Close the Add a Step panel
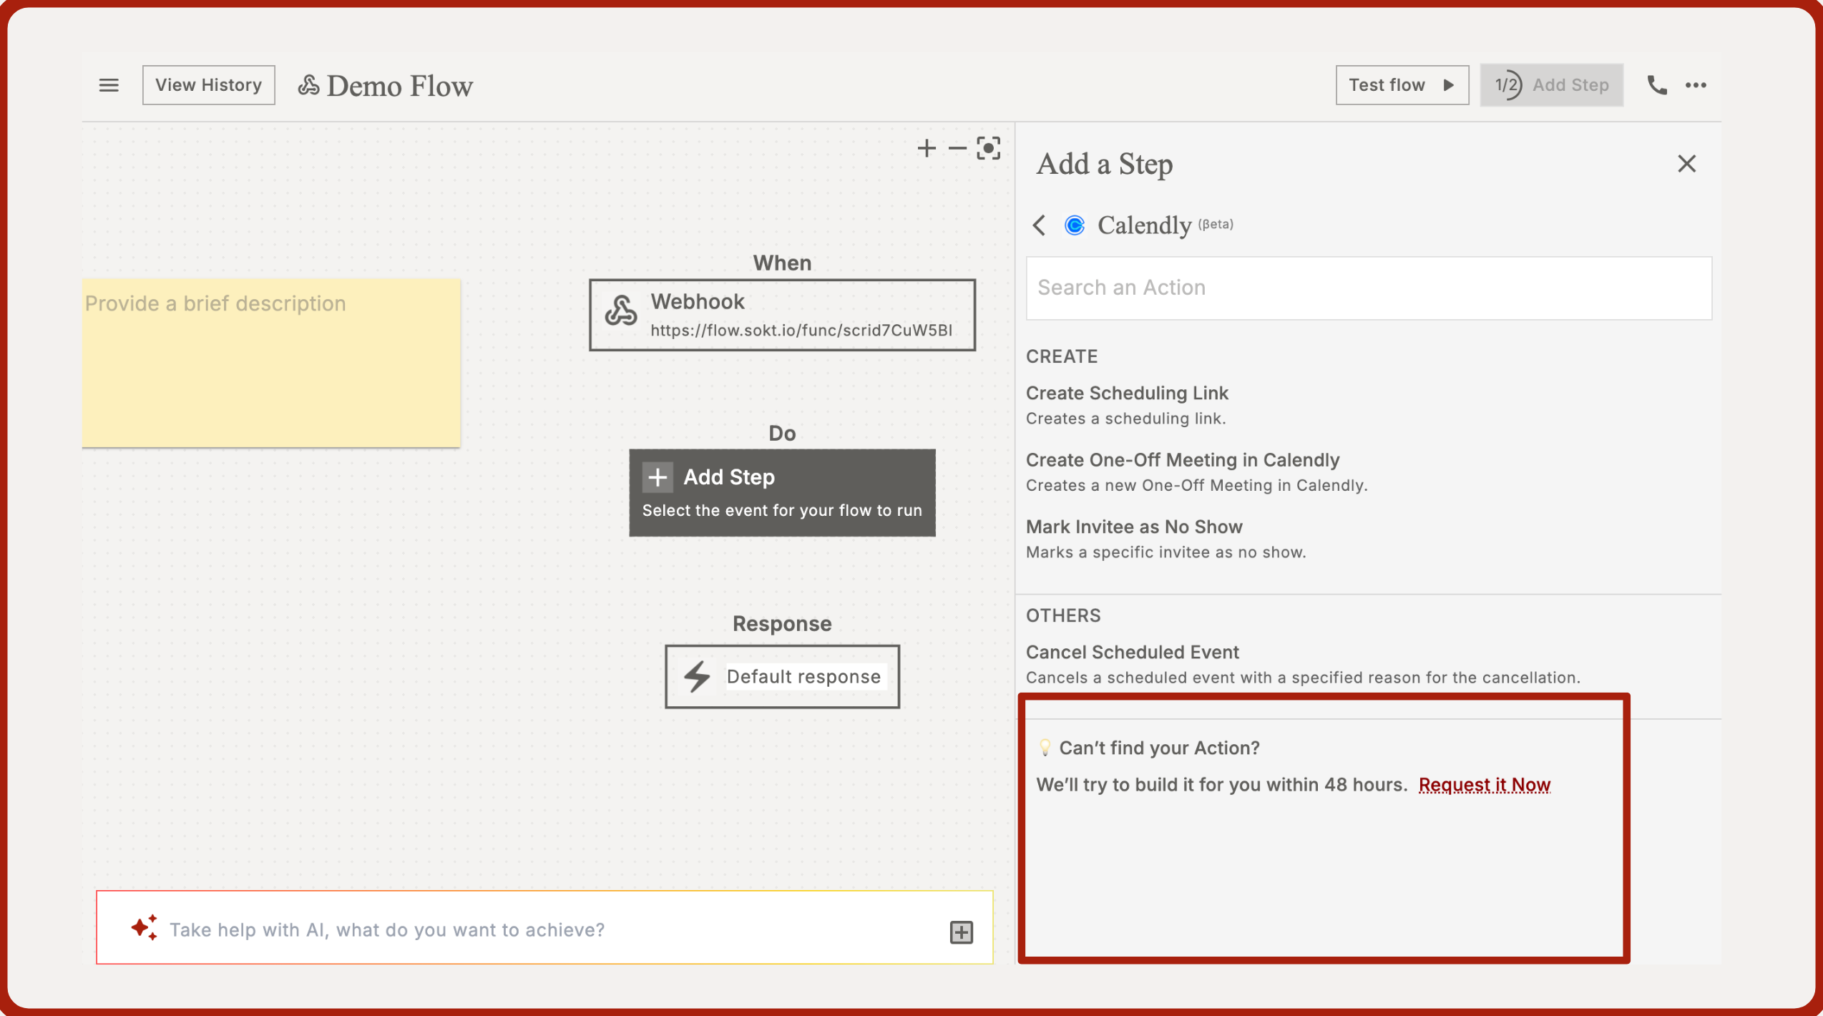This screenshot has height=1016, width=1823. tap(1686, 164)
